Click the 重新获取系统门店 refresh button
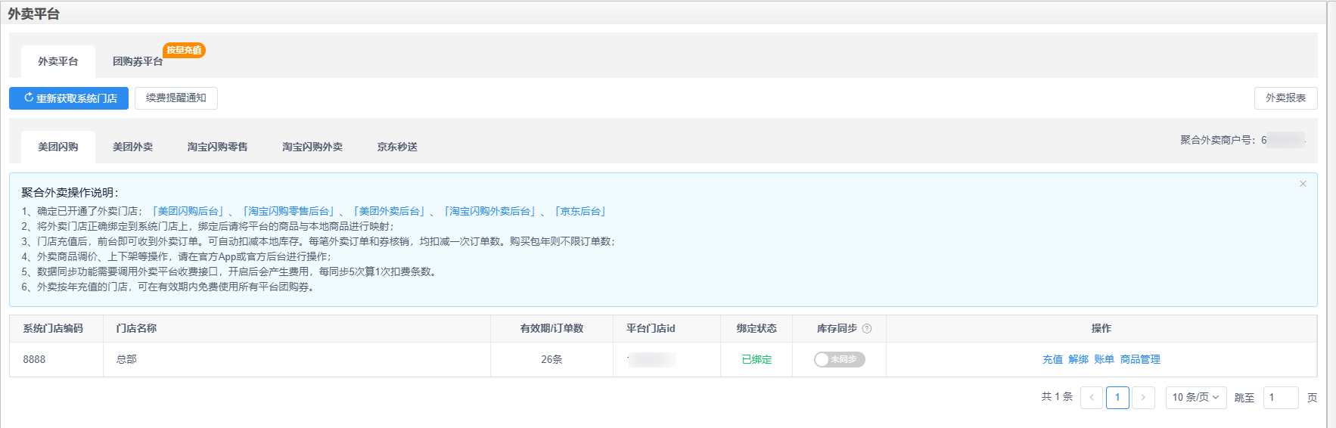Screen dimensions: 1336x428 pos(69,98)
